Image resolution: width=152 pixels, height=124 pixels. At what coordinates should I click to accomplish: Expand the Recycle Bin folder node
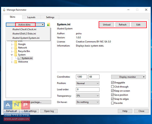coord(12,52)
